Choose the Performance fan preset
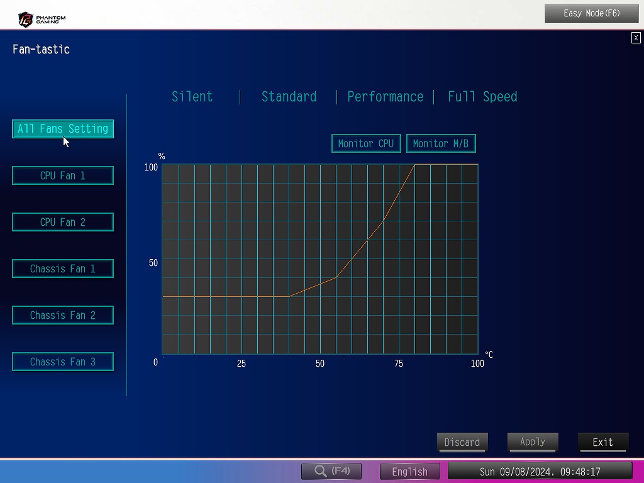 click(386, 96)
